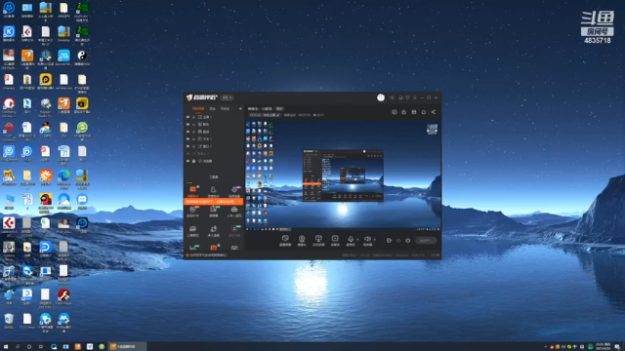Open the settings gear beside the start button
The width and height of the screenshot is (625, 351).
click(408, 241)
